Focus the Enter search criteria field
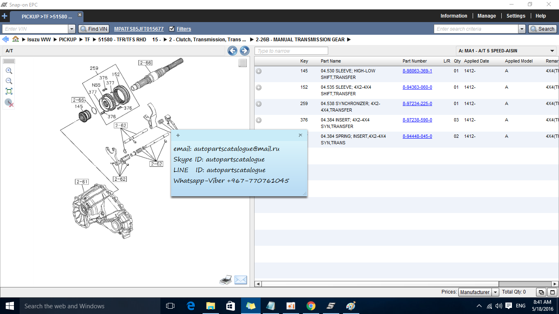 click(476, 29)
